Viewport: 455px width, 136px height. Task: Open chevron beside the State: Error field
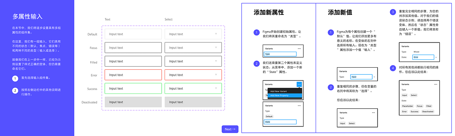point(436,57)
